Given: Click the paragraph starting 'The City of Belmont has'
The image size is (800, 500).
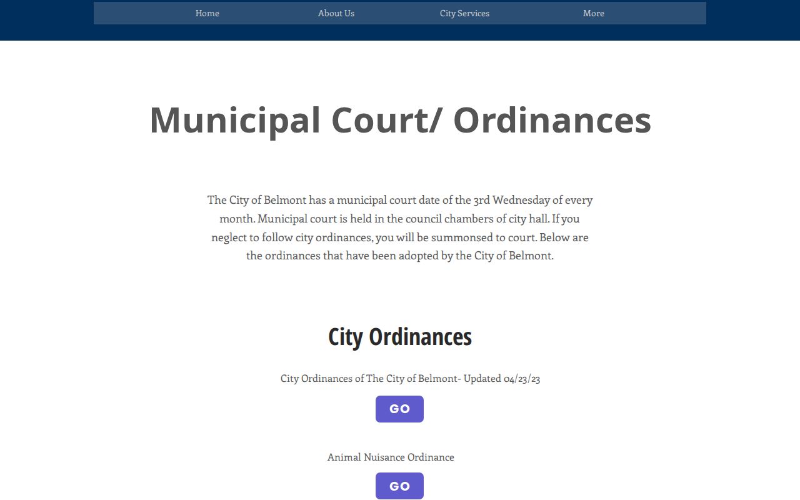Looking at the screenshot, I should point(400,227).
